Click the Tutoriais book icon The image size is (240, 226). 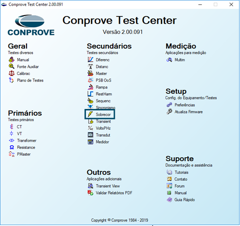coord(169,172)
